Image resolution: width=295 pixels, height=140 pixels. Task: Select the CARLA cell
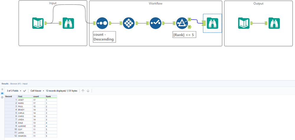point(25,113)
